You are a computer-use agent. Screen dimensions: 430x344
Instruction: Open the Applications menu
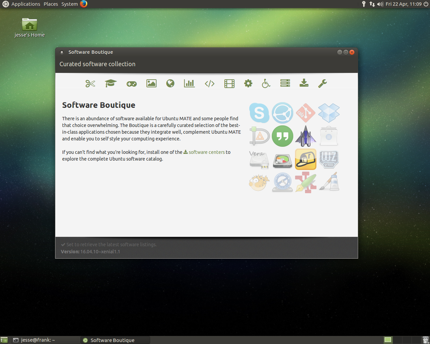(x=26, y=4)
